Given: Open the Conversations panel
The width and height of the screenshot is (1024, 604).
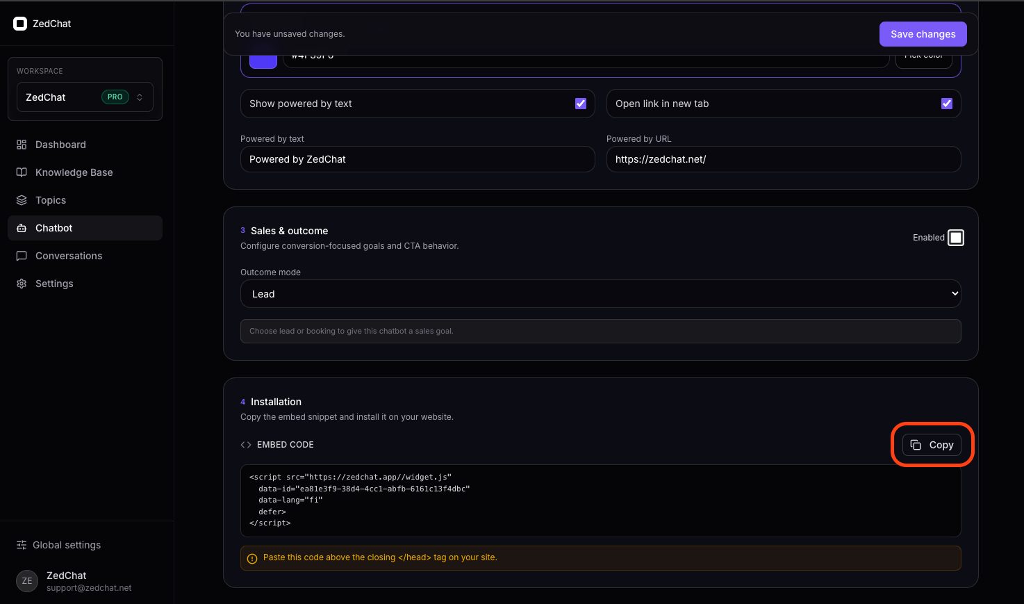Looking at the screenshot, I should point(67,256).
